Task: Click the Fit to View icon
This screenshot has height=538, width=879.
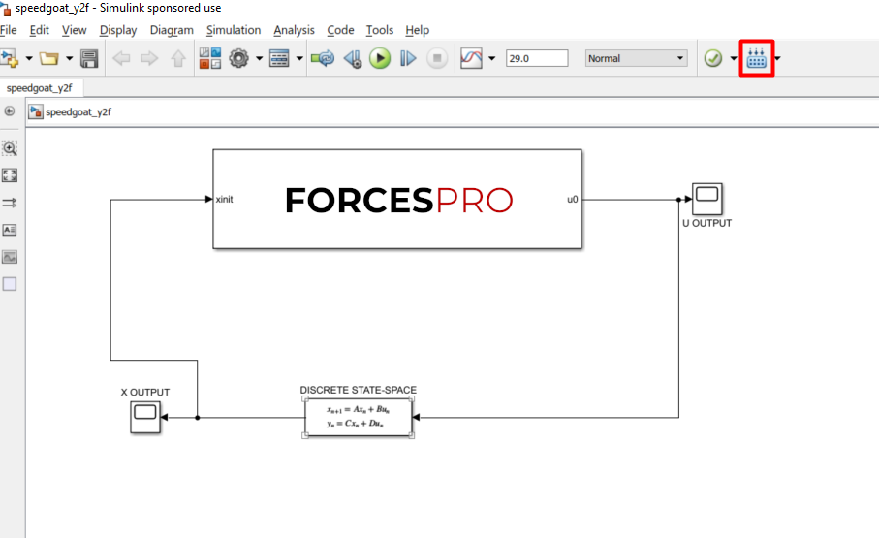Action: pyautogui.click(x=10, y=175)
